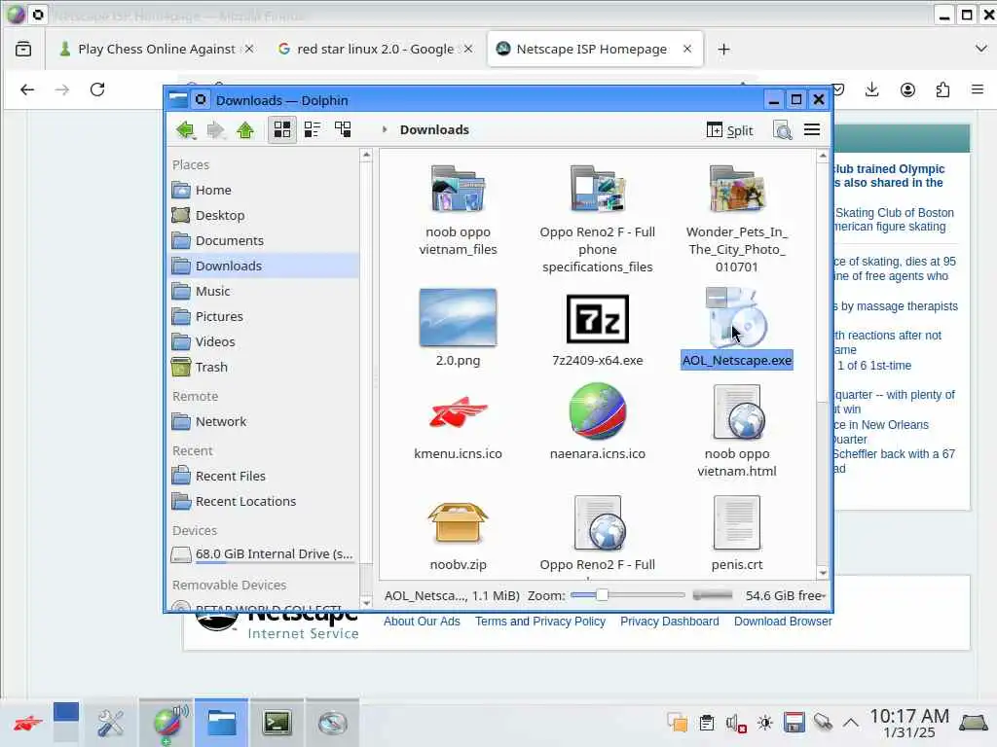The width and height of the screenshot is (997, 747).
Task: Expand the breadcrumb arrow before Downloads
Action: 384,129
